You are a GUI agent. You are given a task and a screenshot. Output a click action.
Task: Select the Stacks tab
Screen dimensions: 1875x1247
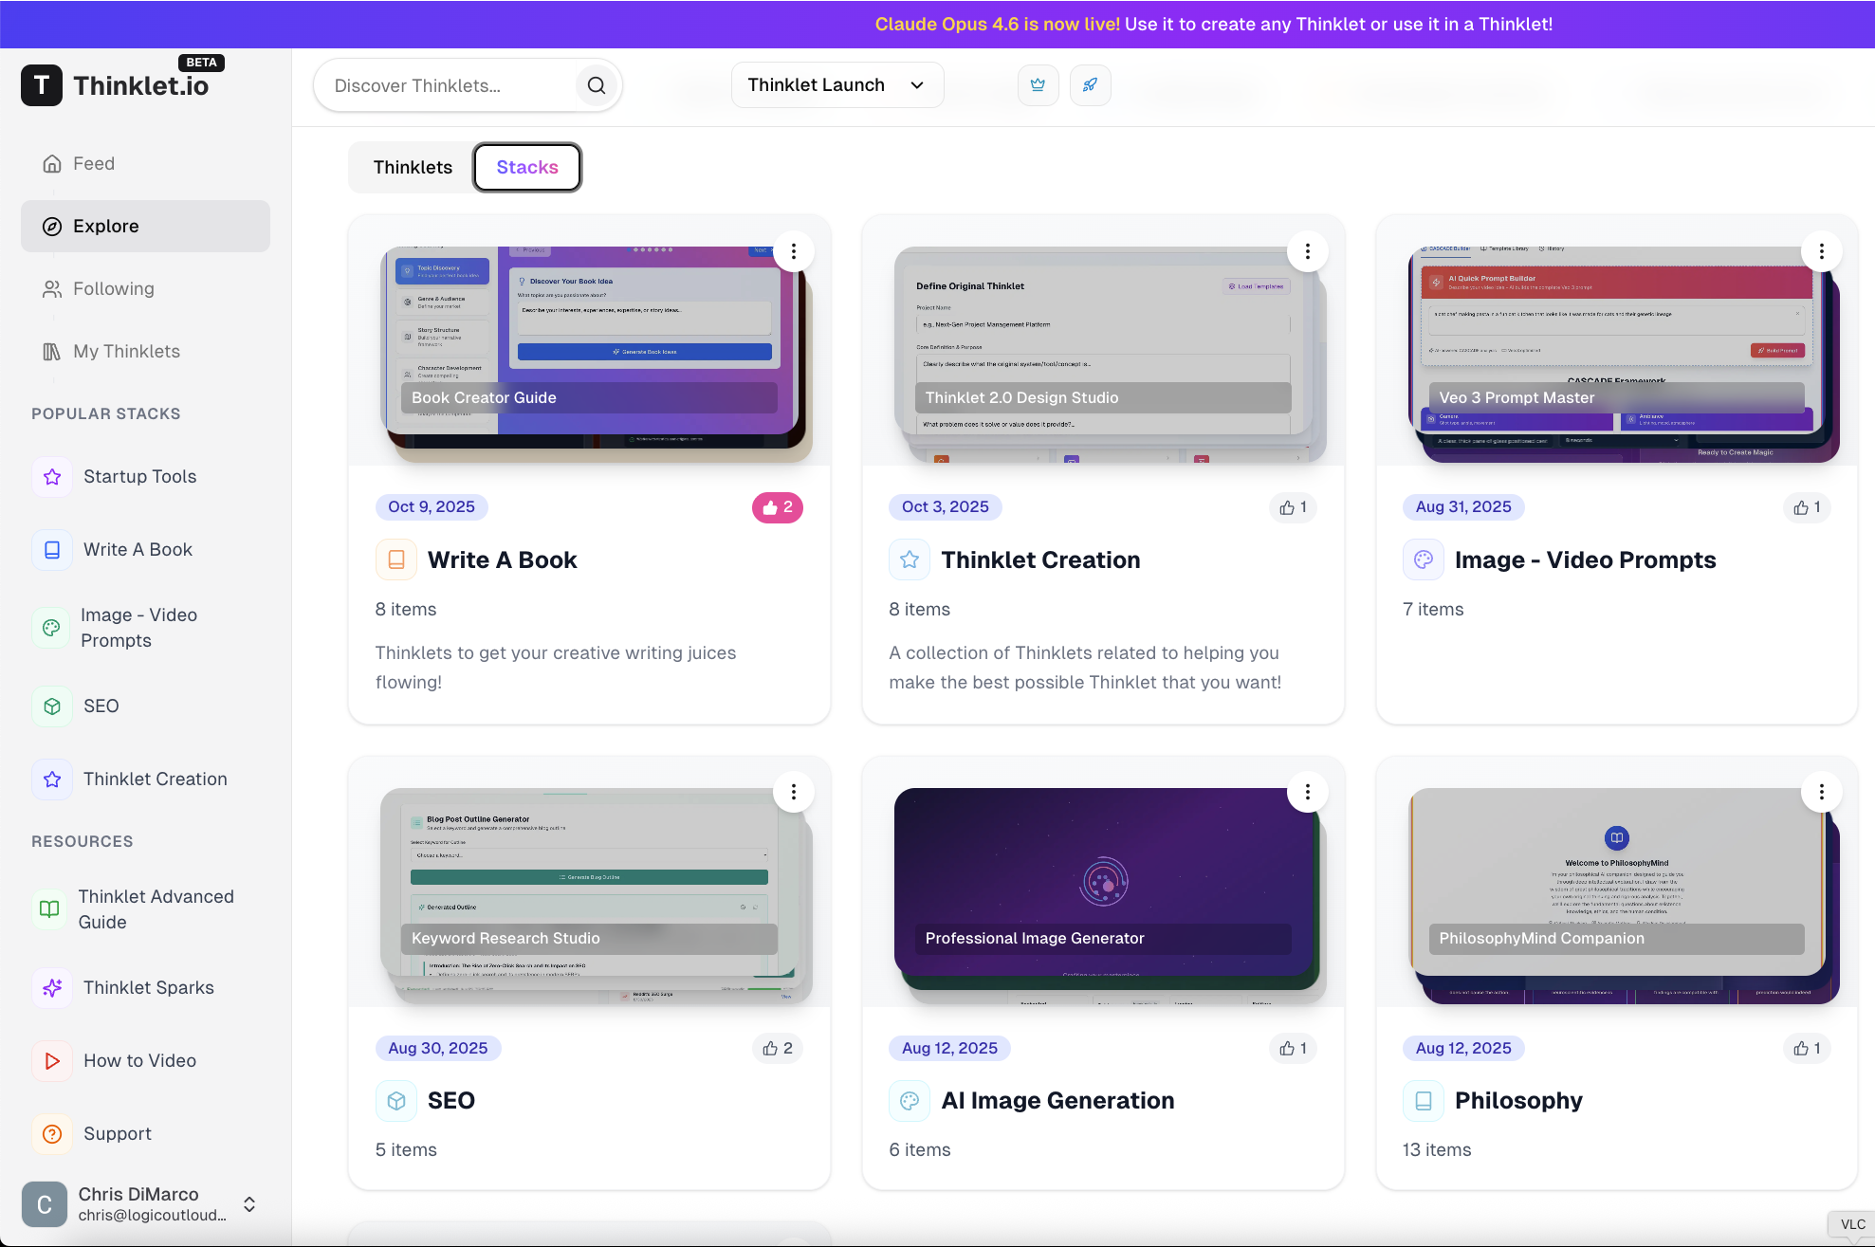(x=527, y=167)
